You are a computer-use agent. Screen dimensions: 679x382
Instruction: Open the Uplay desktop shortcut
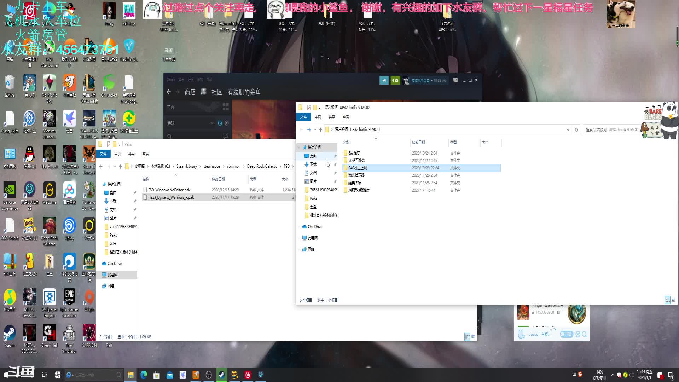69,228
